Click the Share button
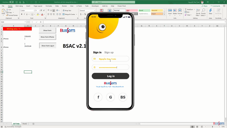The width and height of the screenshot is (227, 128). point(204,6)
